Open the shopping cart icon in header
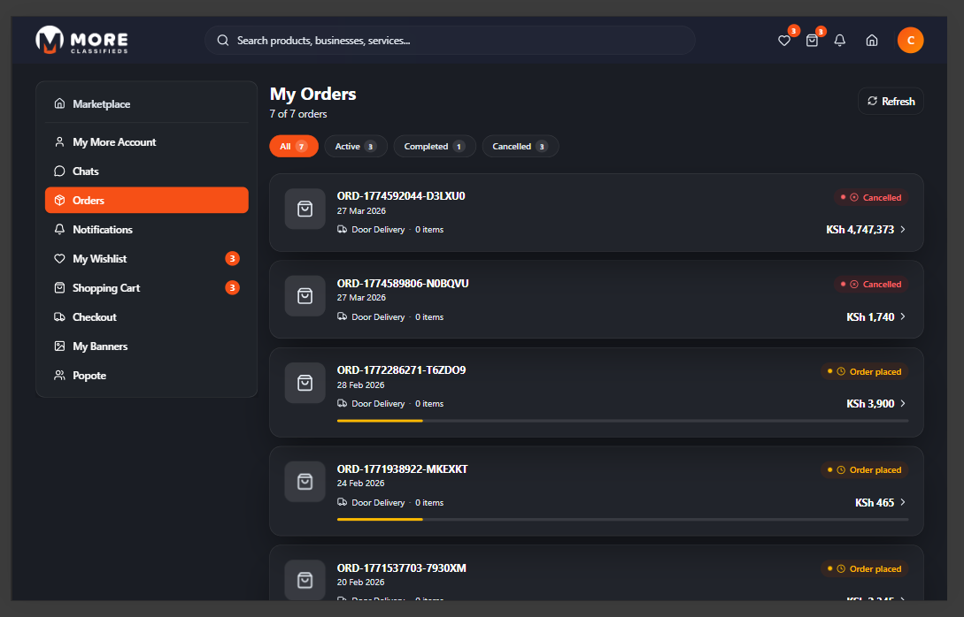The height and width of the screenshot is (617, 964). [812, 41]
